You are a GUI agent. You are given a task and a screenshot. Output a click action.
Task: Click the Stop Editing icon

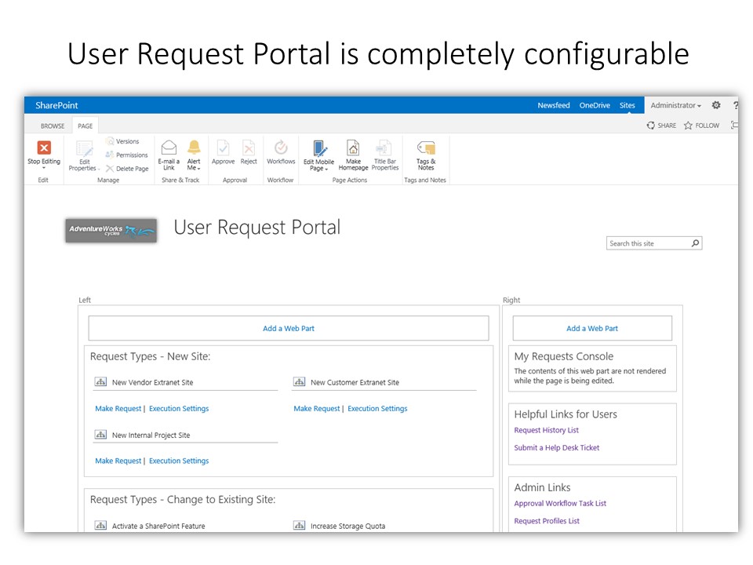(x=44, y=148)
